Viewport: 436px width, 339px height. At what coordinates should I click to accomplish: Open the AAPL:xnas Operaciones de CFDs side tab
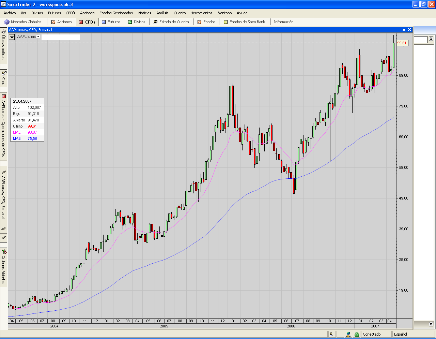pyautogui.click(x=3, y=126)
